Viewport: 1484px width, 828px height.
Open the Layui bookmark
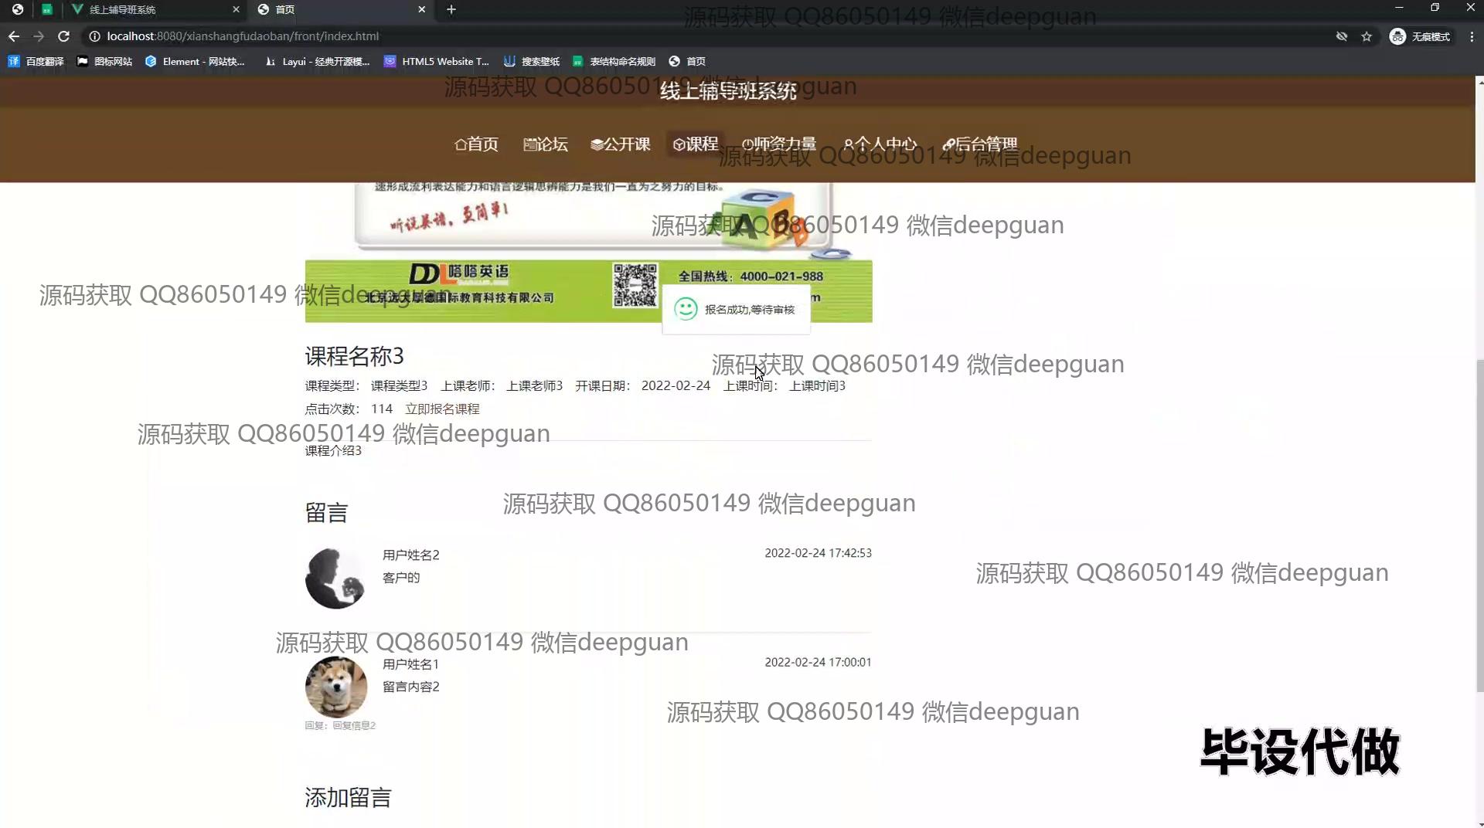pyautogui.click(x=317, y=62)
